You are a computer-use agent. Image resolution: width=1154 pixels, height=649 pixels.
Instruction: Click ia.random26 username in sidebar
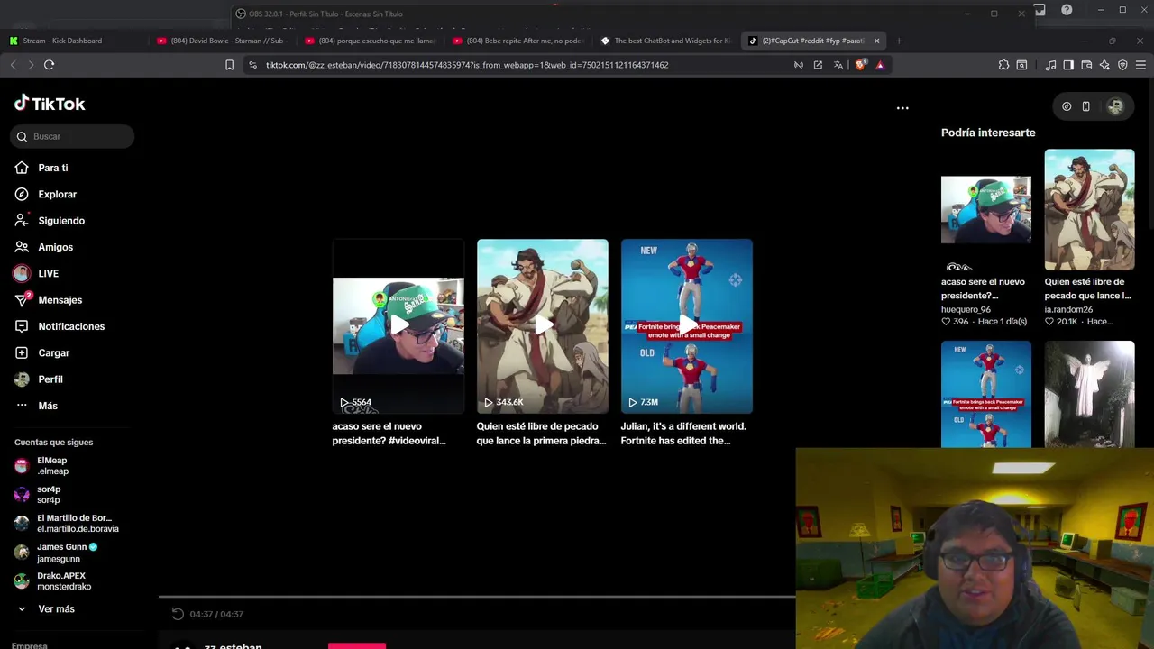click(x=1068, y=309)
